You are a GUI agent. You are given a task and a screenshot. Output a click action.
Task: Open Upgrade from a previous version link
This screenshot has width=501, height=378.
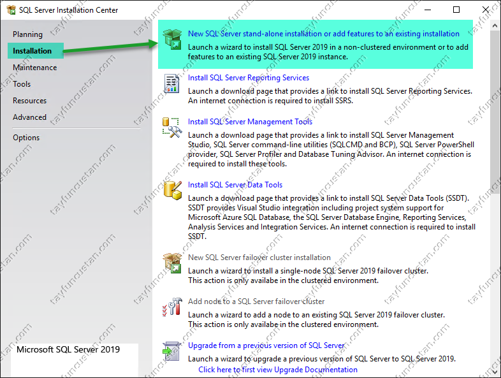point(266,345)
